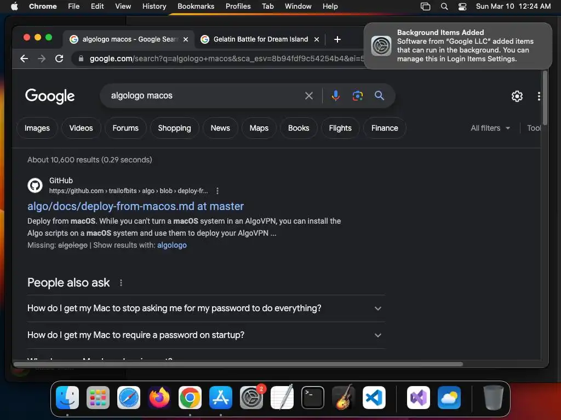Expand "stop asking me for my password" question

[205, 308]
